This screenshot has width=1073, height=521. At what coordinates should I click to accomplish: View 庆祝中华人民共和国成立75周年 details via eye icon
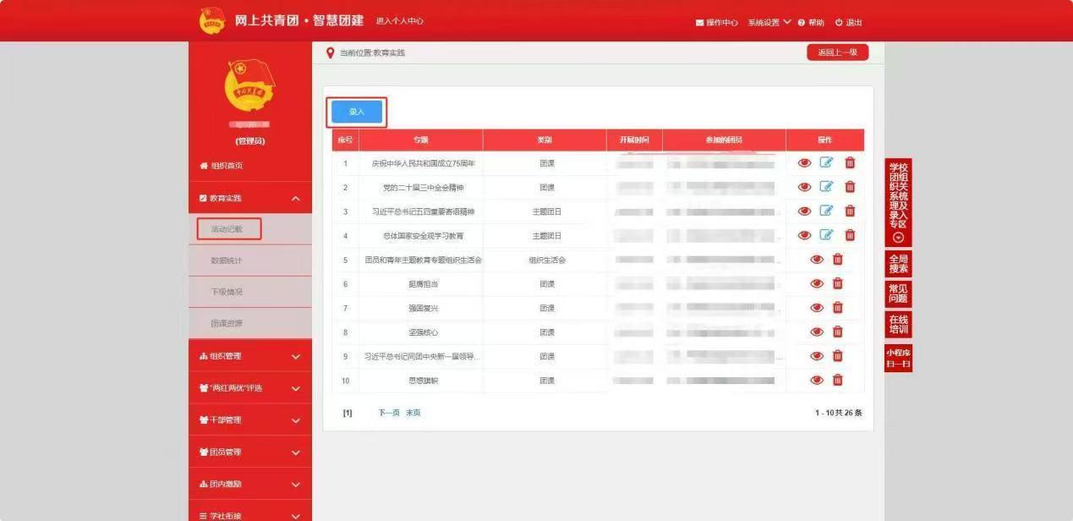coord(804,163)
